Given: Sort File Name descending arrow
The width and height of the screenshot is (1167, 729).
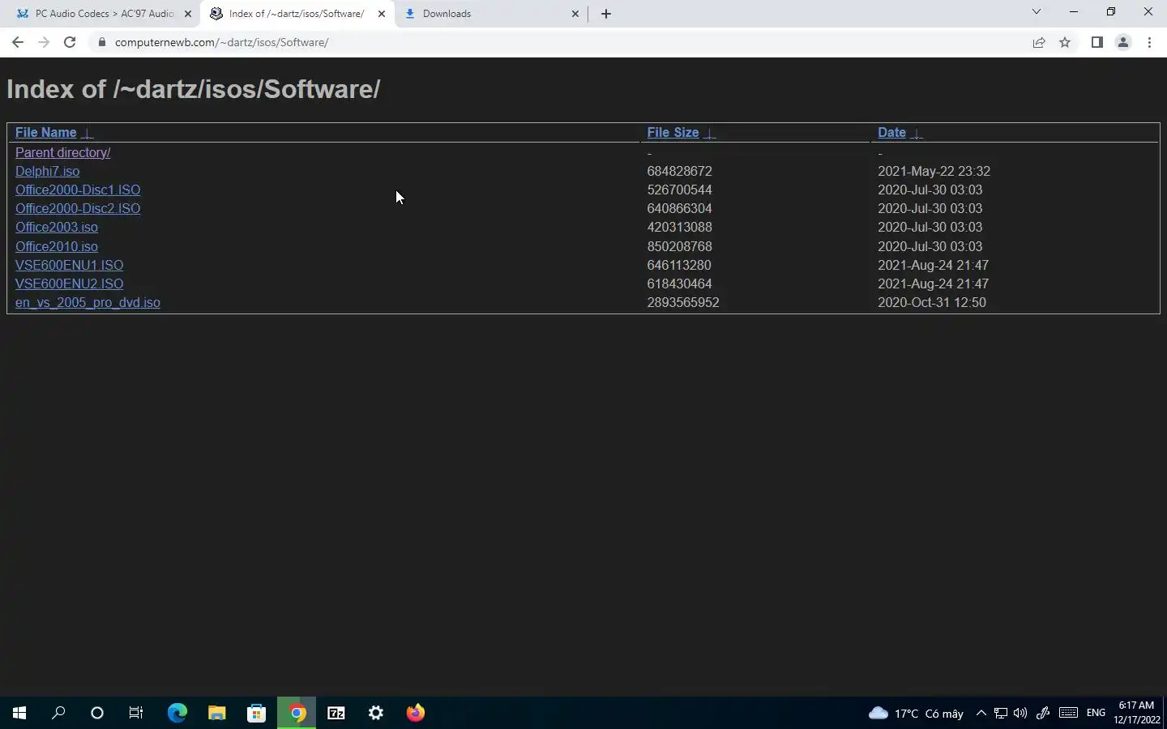Looking at the screenshot, I should pos(88,133).
